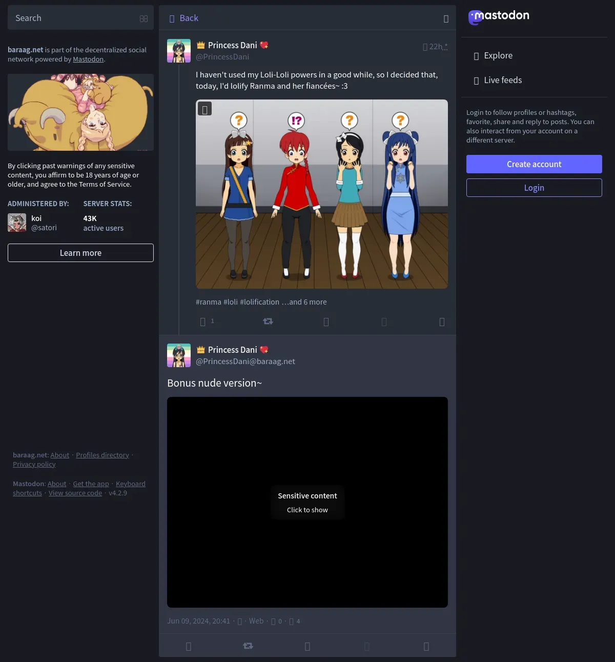Open koi administrator avatar
615x662 pixels.
[17, 223]
